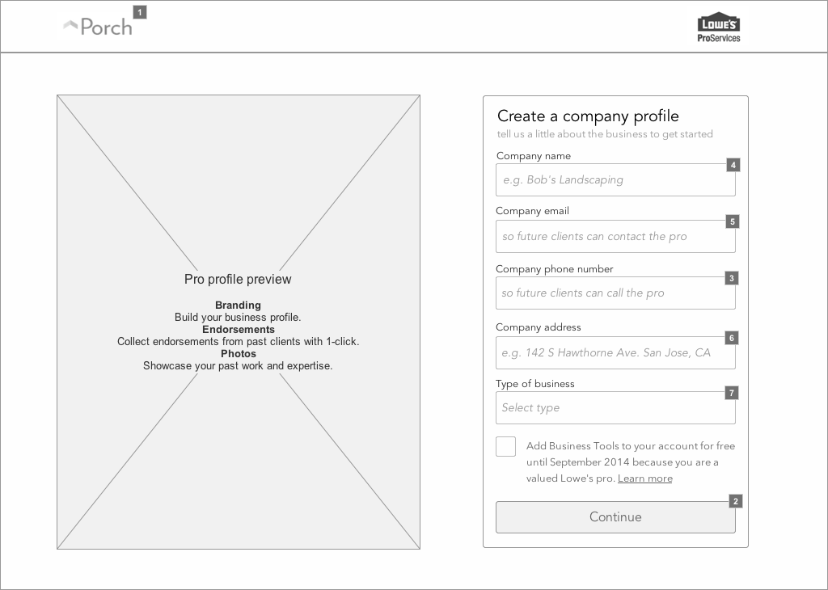Open the Learn more link

(x=644, y=478)
